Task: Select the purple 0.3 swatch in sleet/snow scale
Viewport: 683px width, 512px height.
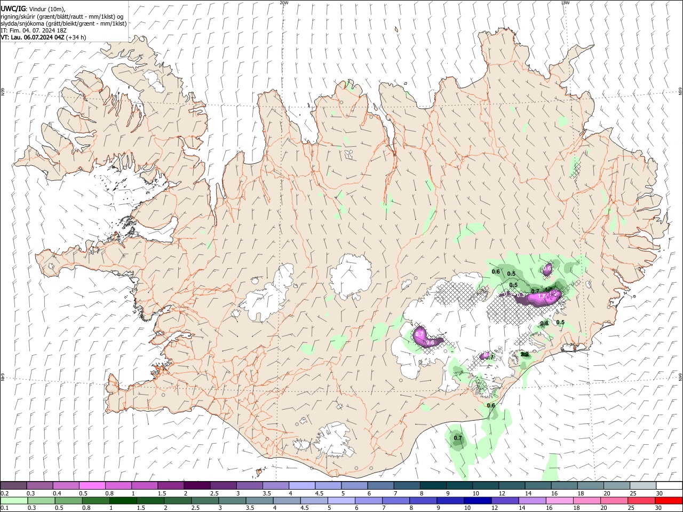Action: (39, 485)
